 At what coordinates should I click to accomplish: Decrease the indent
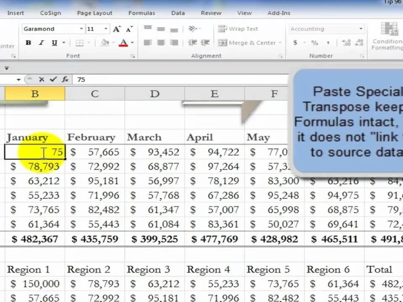[x=193, y=42]
